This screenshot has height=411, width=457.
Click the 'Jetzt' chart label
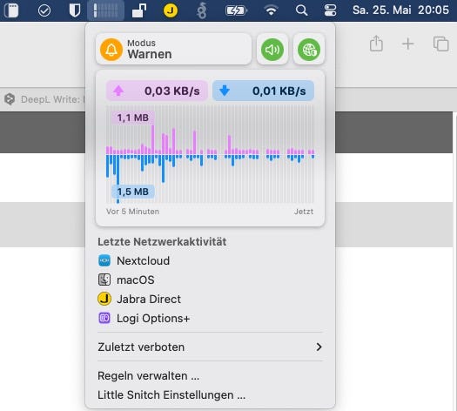(x=304, y=212)
